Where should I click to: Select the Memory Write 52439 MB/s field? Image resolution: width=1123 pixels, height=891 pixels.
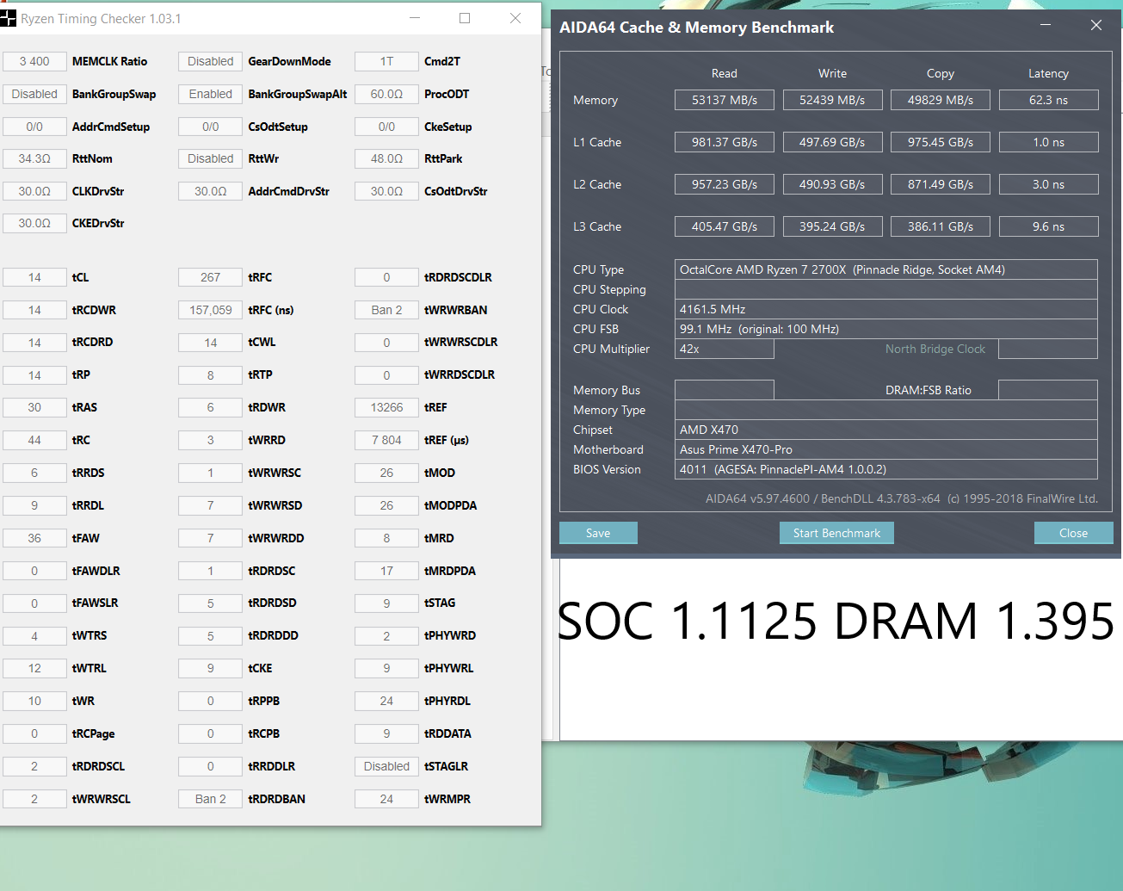(x=832, y=100)
